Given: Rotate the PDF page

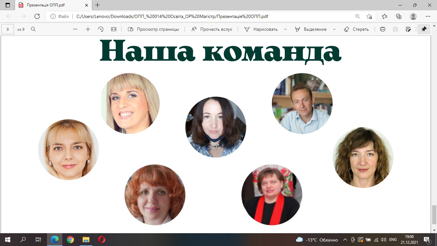Looking at the screenshot, I should pos(101,29).
